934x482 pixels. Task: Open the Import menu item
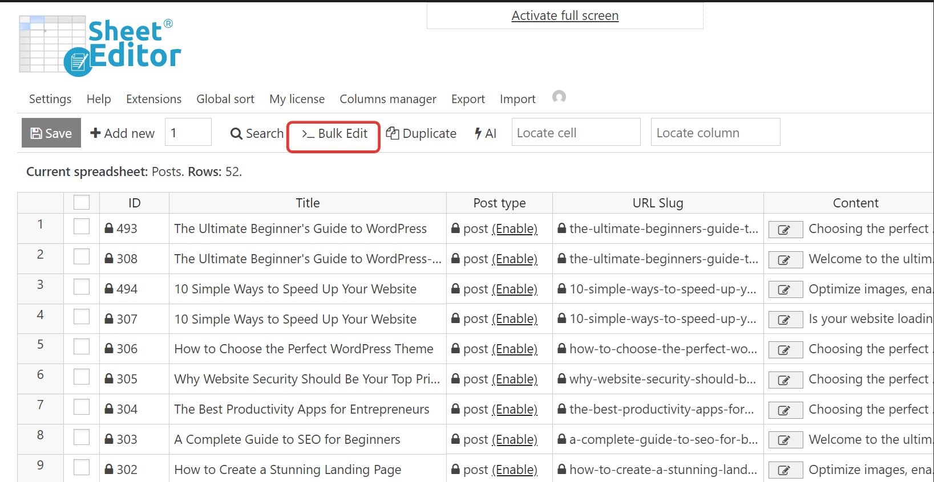click(x=517, y=99)
